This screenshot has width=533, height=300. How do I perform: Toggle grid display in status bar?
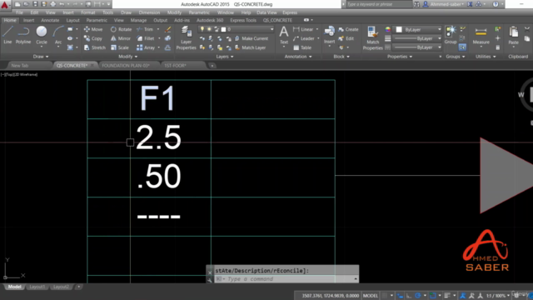point(384,296)
